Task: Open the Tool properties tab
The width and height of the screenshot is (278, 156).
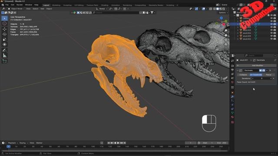Action: [x=232, y=61]
